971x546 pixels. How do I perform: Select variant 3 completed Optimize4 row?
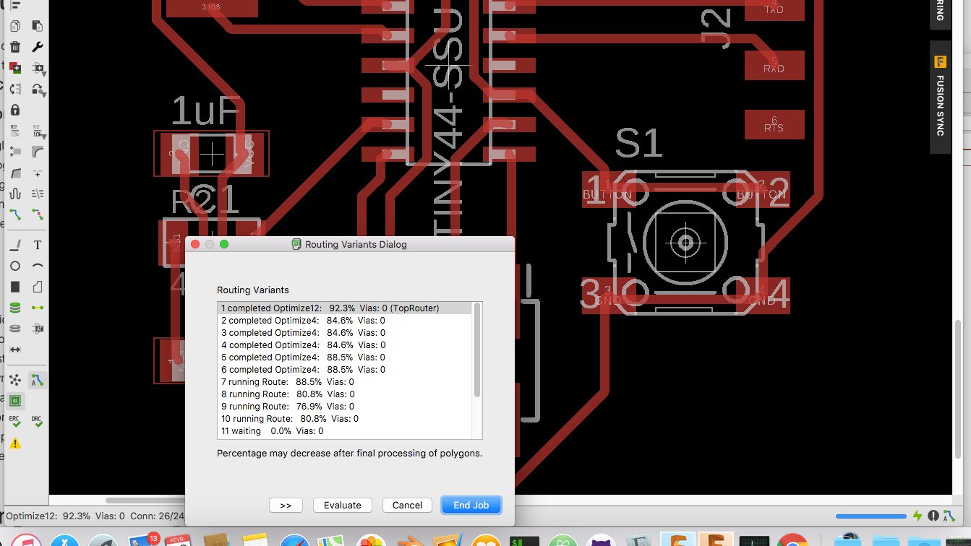coord(345,333)
